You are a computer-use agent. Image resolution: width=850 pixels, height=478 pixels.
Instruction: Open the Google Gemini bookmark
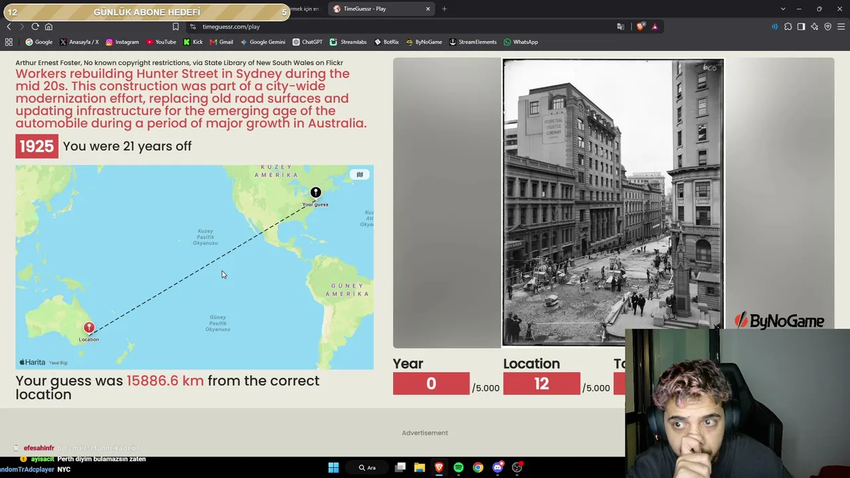pos(262,42)
